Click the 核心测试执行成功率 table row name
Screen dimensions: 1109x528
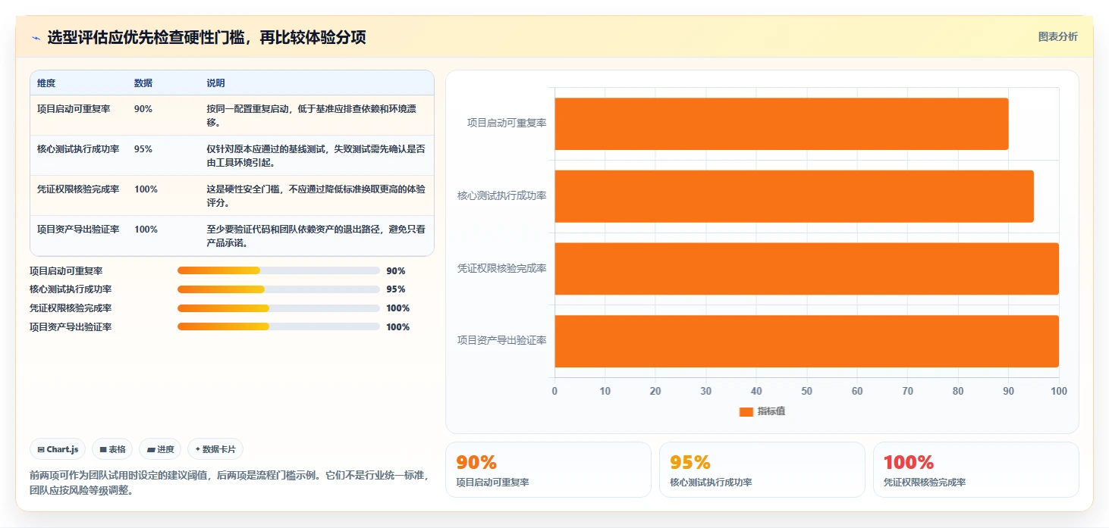(x=78, y=149)
